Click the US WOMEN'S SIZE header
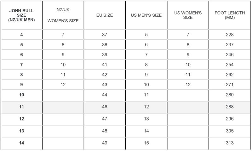This screenshot has height=152, width=252. point(188,15)
